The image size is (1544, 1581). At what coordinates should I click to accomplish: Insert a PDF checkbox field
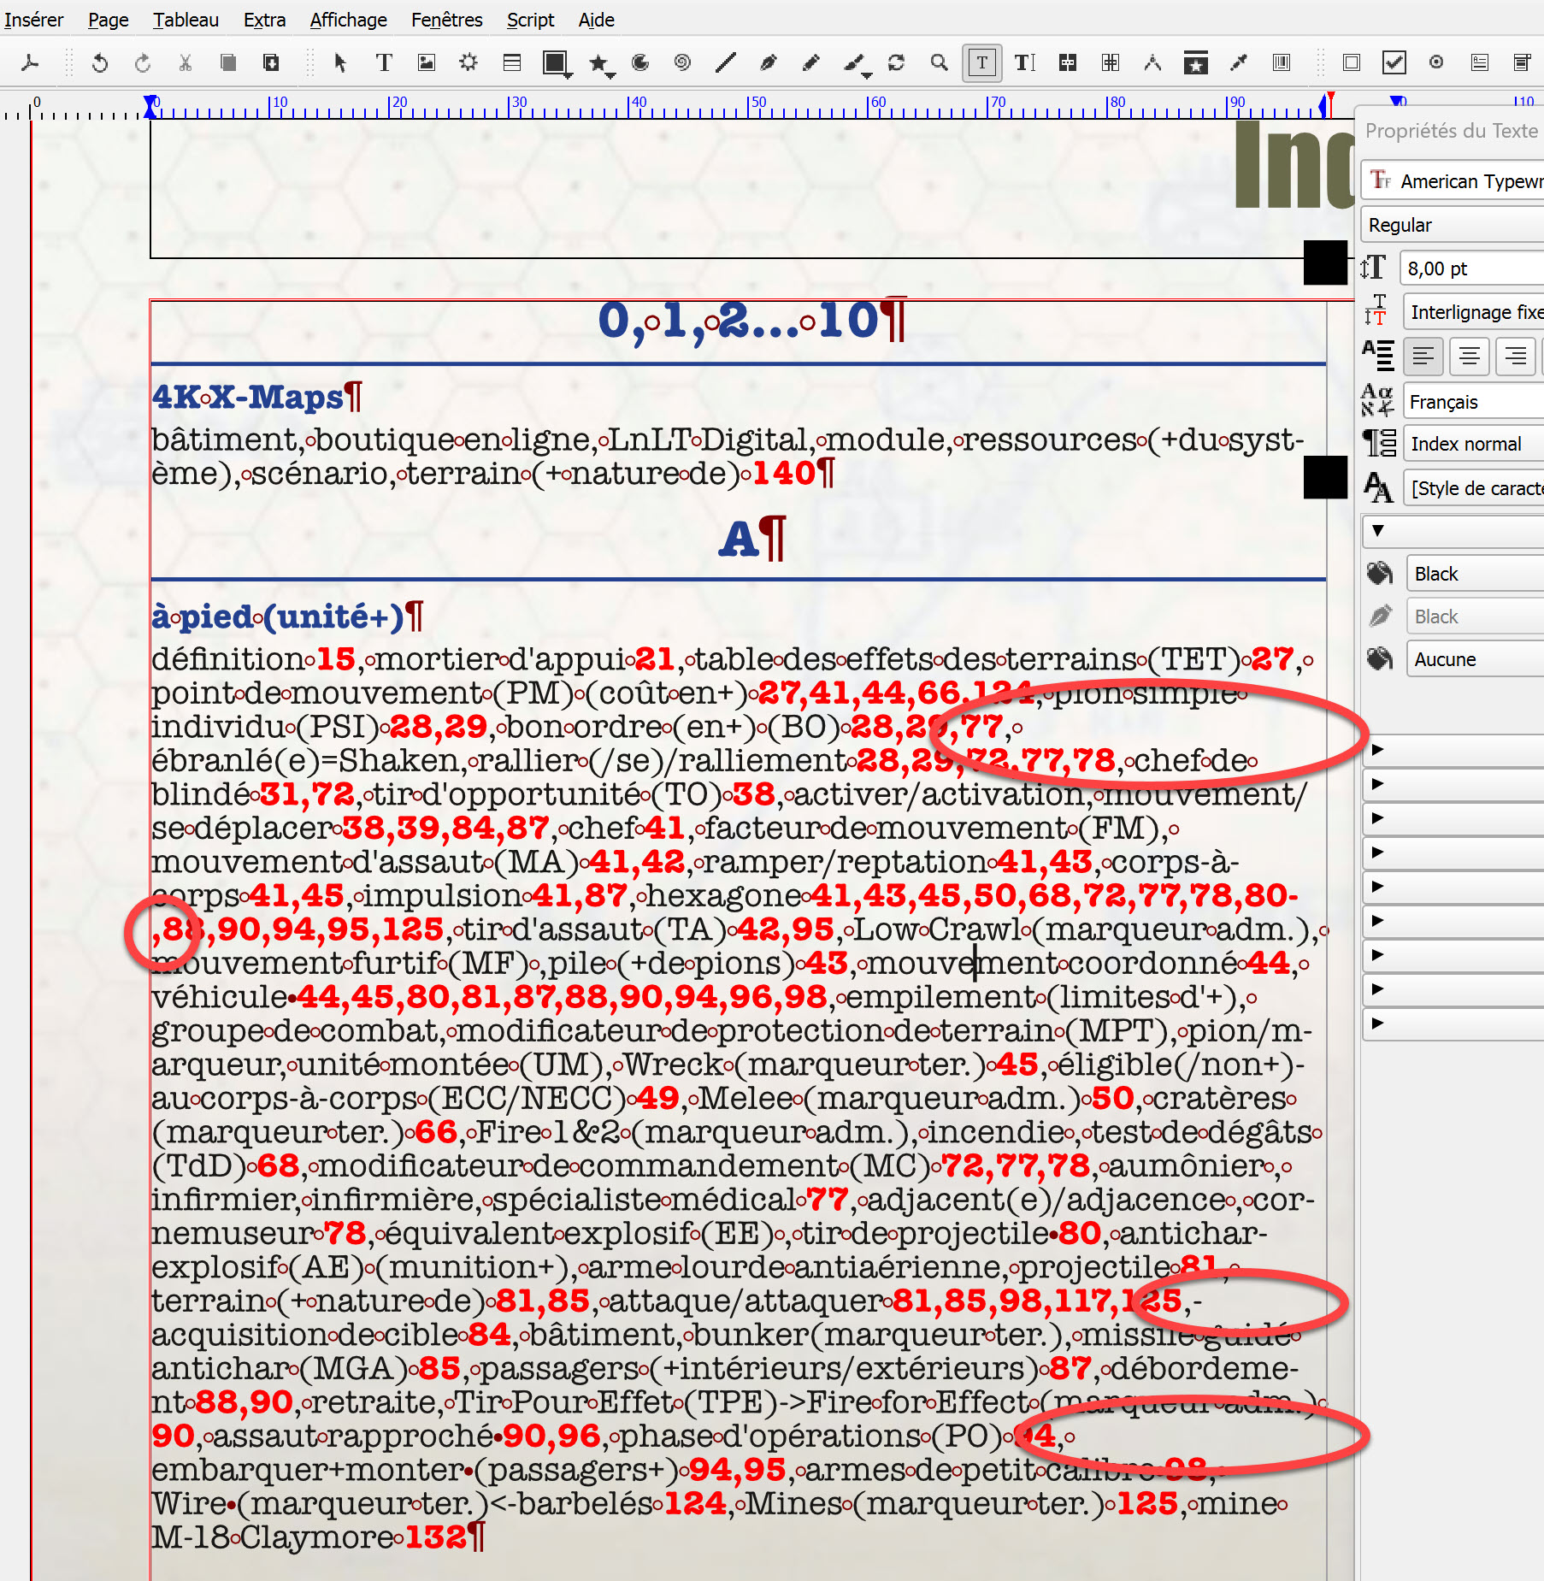pyautogui.click(x=1394, y=62)
